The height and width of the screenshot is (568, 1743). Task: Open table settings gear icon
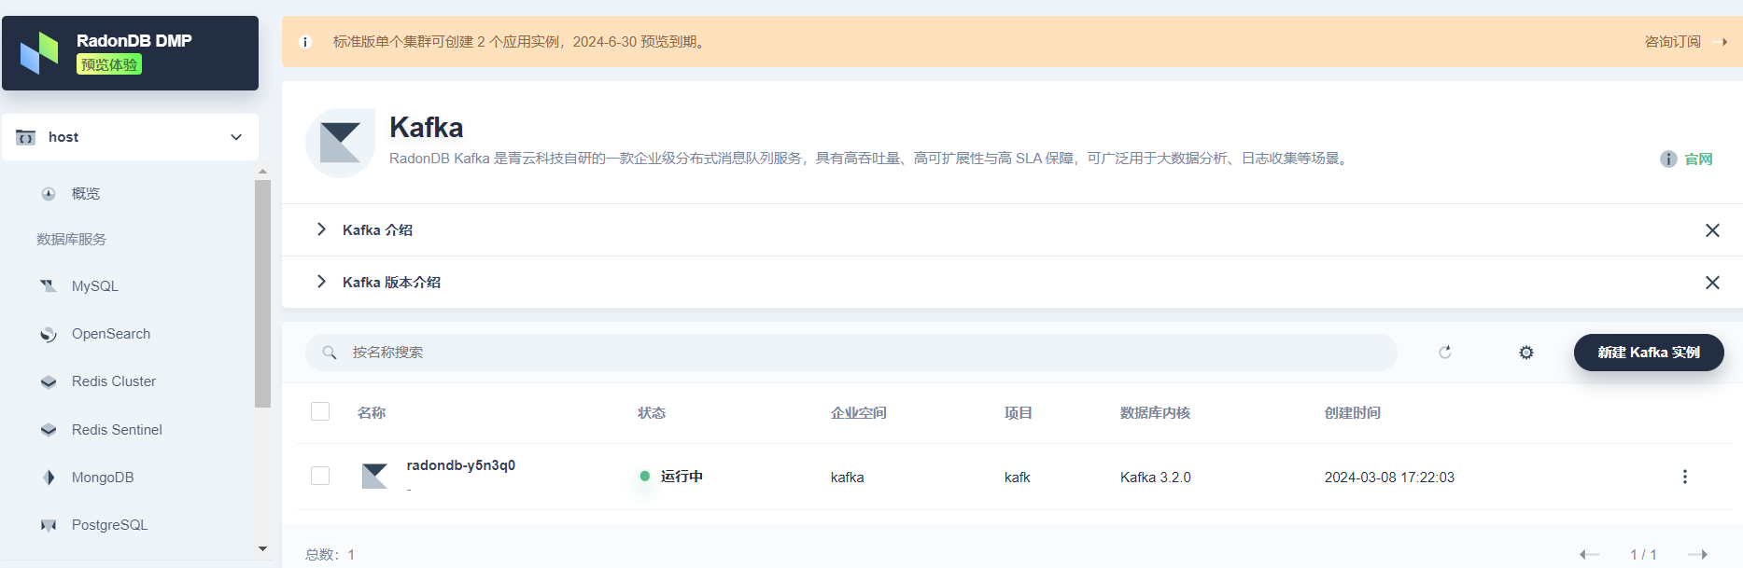click(1525, 353)
